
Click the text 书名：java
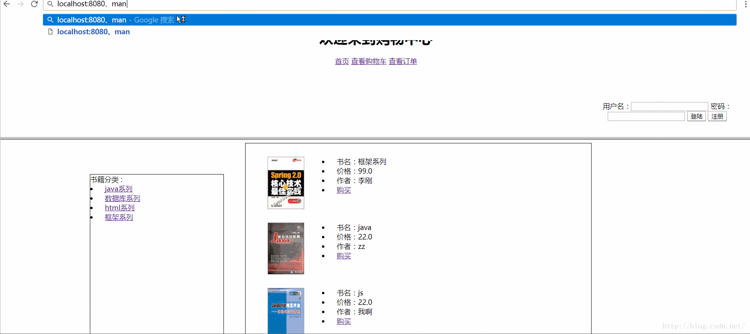[x=354, y=228]
